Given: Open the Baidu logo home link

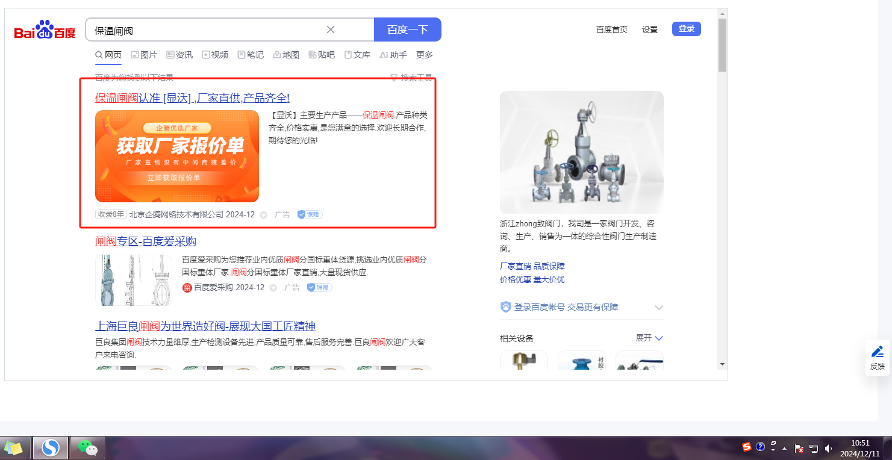Looking at the screenshot, I should point(45,30).
